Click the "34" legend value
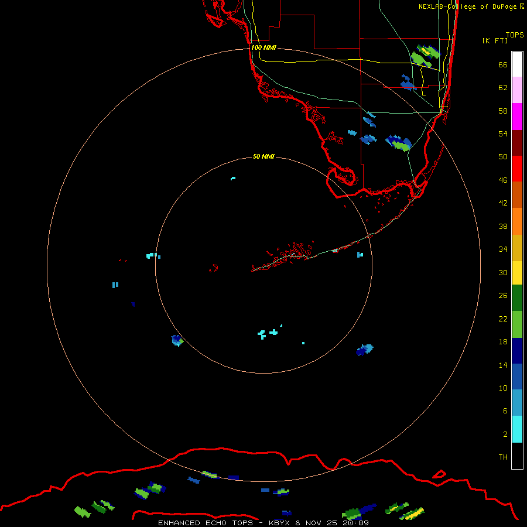This screenshot has width=527, height=527. [503, 249]
